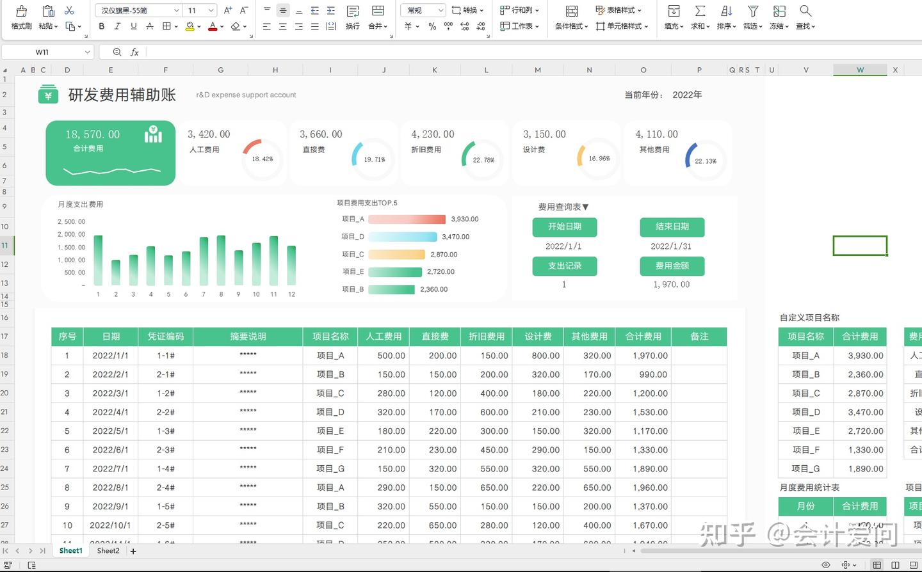This screenshot has height=572, width=922.
Task: Toggle top vertical alignment
Action: pyautogui.click(x=267, y=10)
